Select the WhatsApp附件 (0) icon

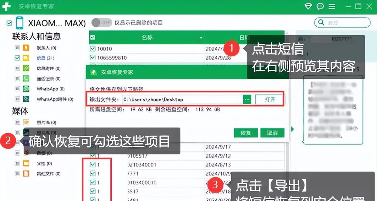(x=26, y=99)
